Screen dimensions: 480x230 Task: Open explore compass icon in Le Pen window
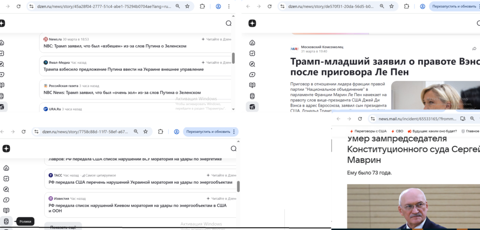tap(252, 64)
